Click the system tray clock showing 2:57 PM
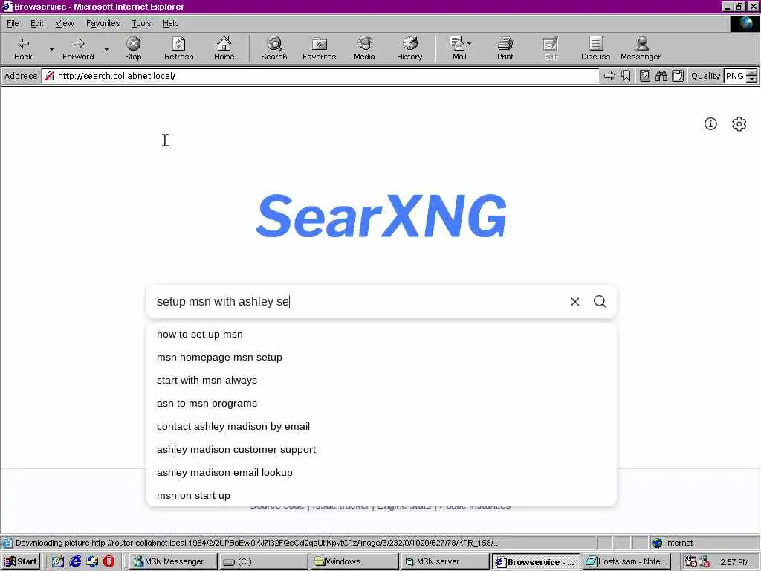761x571 pixels. [x=734, y=562]
